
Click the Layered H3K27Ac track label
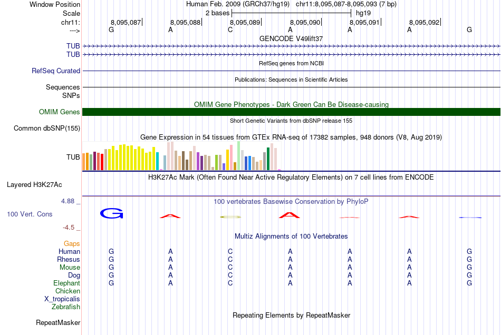tap(34, 185)
